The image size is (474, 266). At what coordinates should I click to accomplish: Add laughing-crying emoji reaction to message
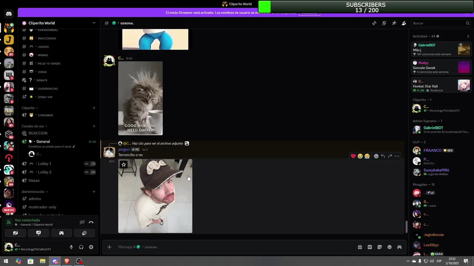point(360,156)
